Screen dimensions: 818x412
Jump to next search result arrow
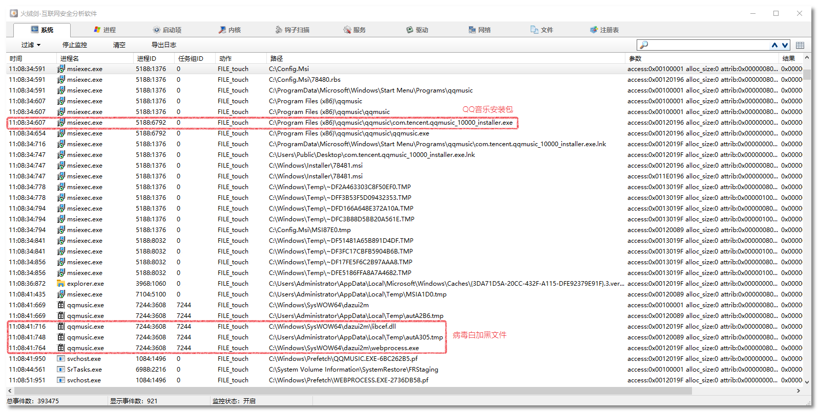pyautogui.click(x=785, y=45)
